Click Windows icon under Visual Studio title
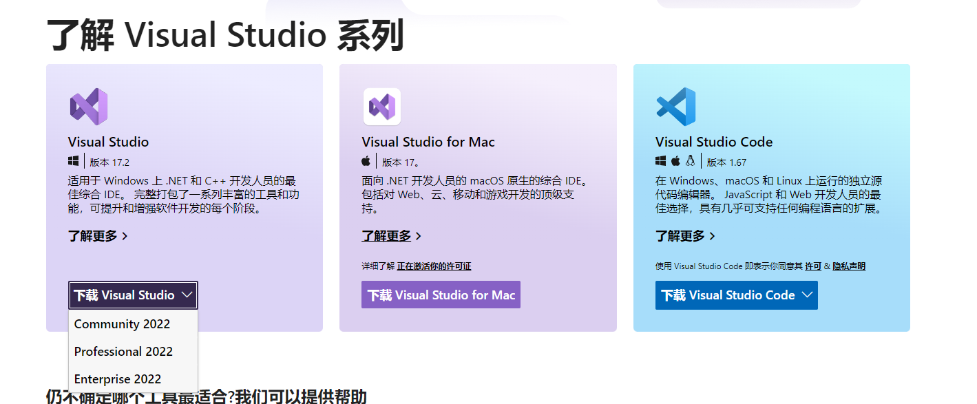Screen dimensions: 977x404 74,162
